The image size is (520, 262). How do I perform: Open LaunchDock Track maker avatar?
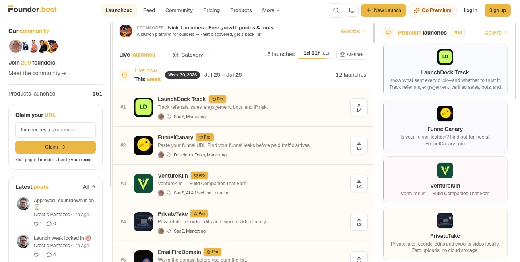pyautogui.click(x=161, y=117)
